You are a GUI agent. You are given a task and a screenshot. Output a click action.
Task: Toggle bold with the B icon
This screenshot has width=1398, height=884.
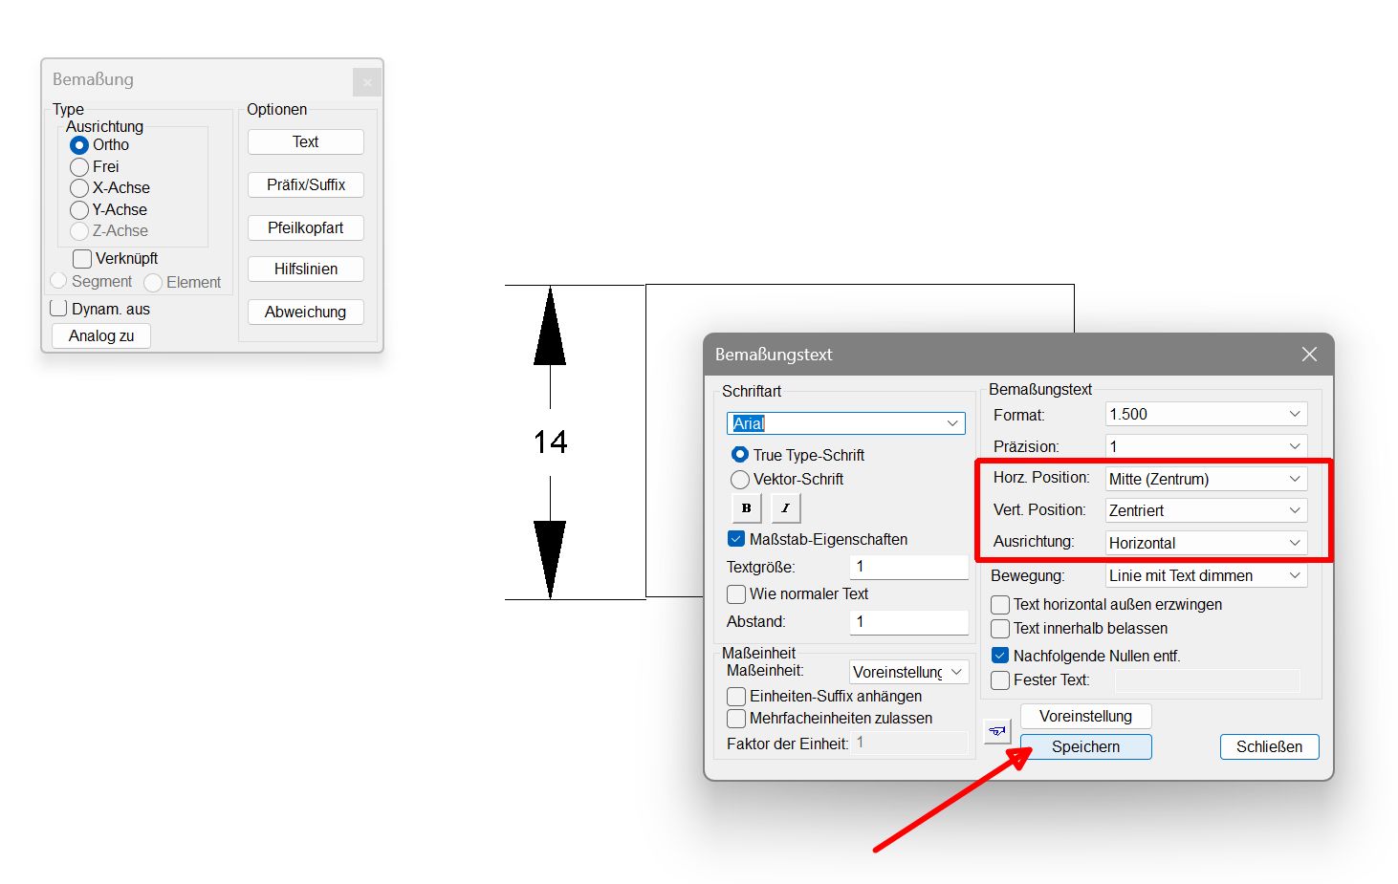[746, 508]
